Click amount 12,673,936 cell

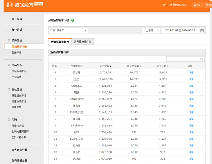(105, 79)
